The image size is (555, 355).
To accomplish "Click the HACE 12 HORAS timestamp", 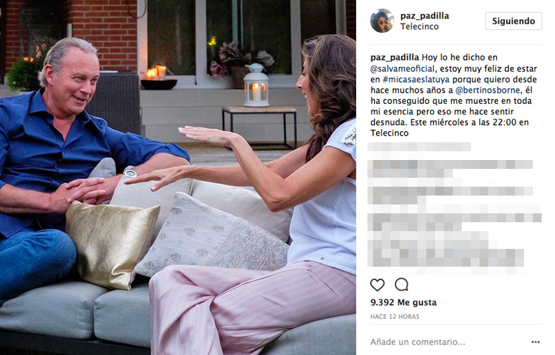I will click(395, 316).
